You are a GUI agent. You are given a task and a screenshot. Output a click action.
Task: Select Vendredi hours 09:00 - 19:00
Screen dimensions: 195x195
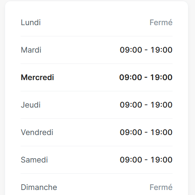[x=146, y=132]
